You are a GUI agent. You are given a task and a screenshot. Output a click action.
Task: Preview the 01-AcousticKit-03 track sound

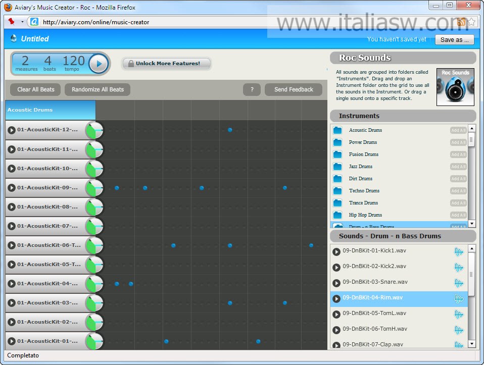[12, 303]
